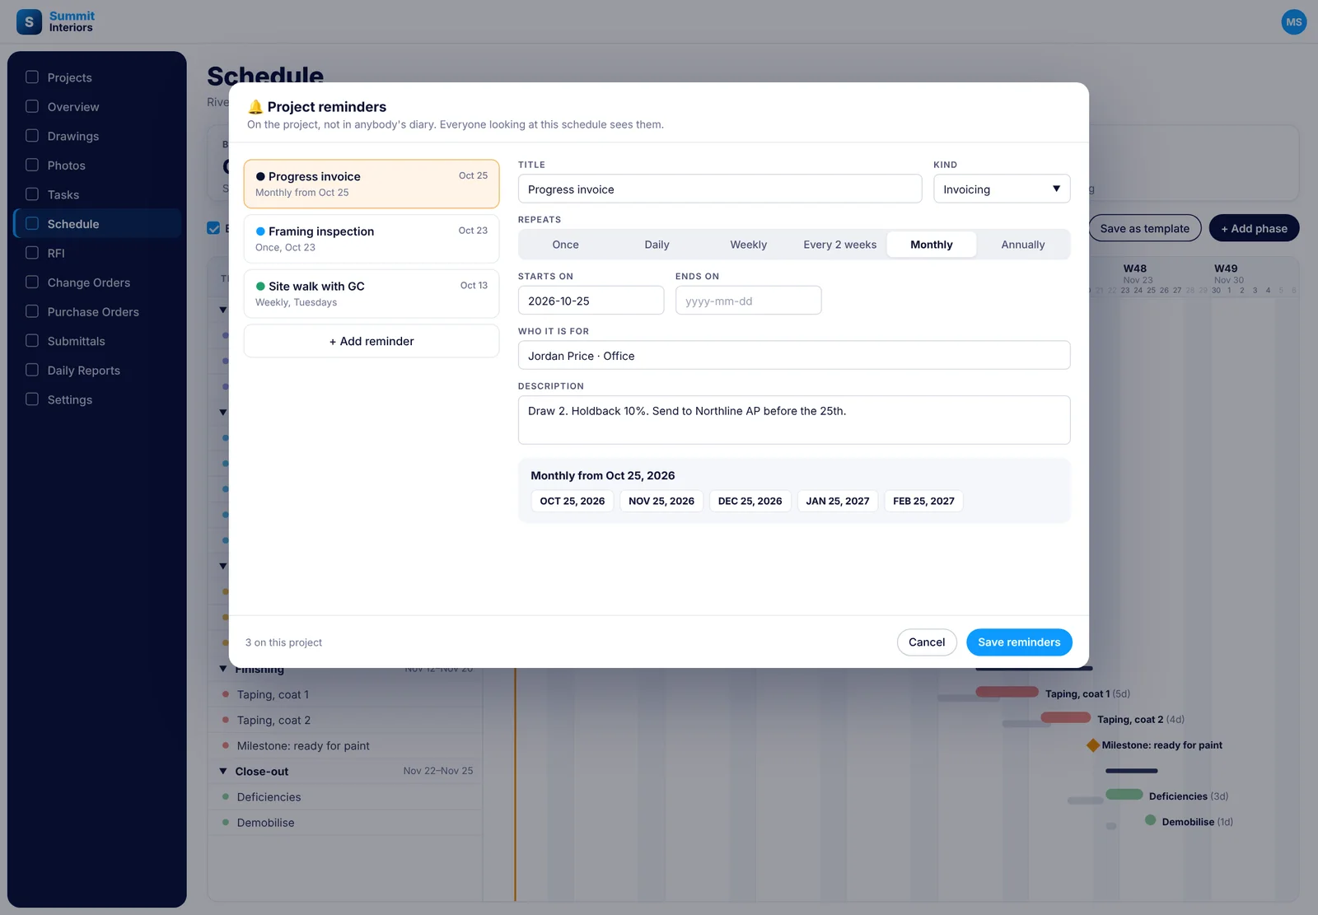Click the Photos sidebar icon
The width and height of the screenshot is (1318, 915).
tap(32, 165)
